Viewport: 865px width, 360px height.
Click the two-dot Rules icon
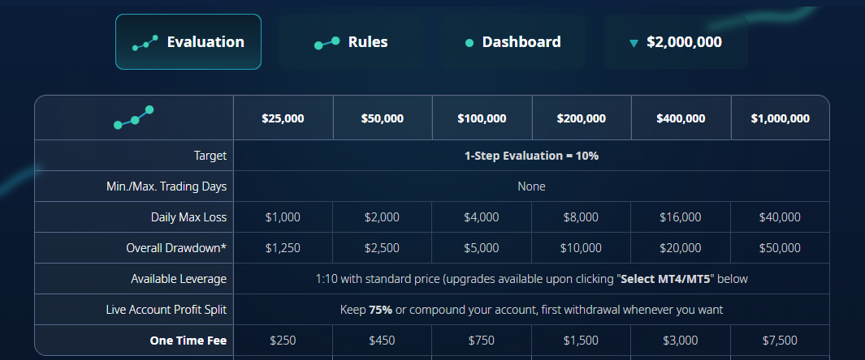pos(327,43)
